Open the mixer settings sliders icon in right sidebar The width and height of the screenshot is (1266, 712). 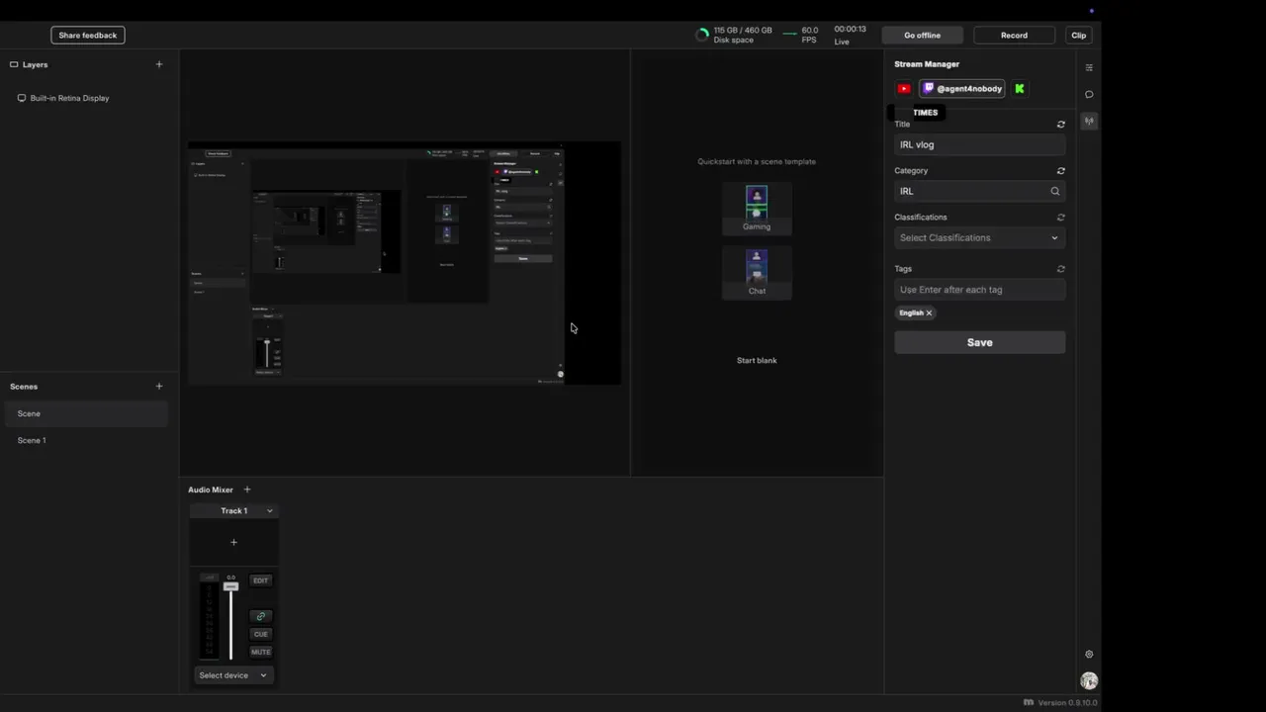(x=1089, y=68)
